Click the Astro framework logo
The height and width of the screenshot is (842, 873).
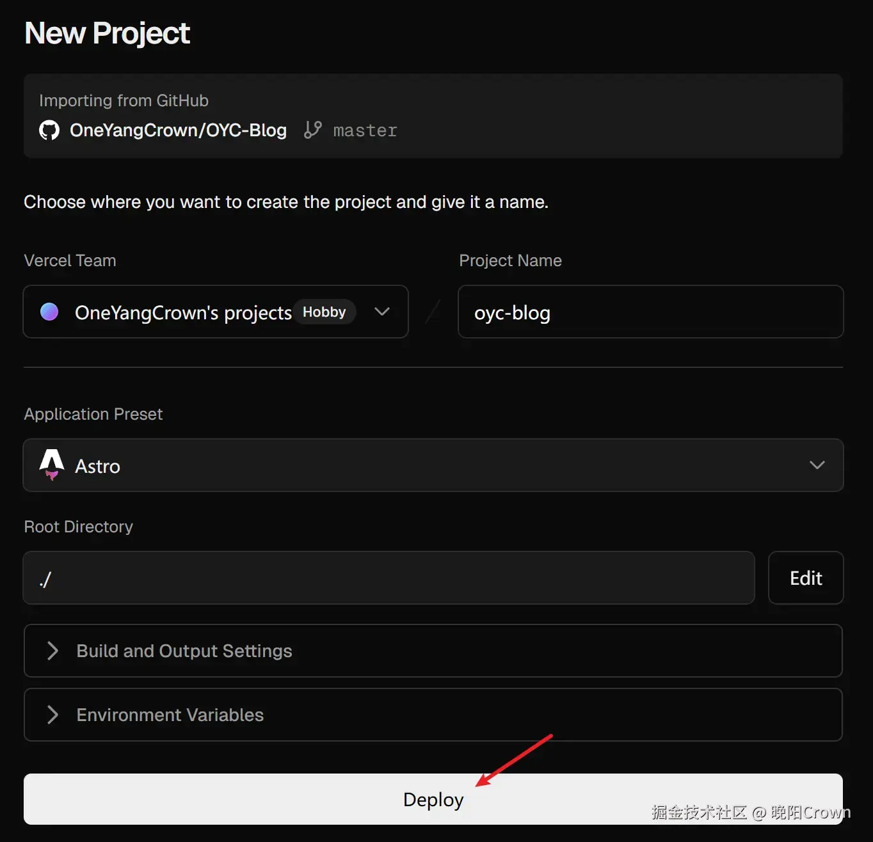click(x=52, y=465)
